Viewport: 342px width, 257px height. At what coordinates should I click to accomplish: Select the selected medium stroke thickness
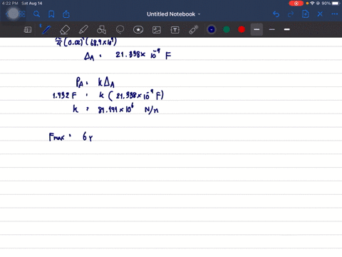click(256, 29)
